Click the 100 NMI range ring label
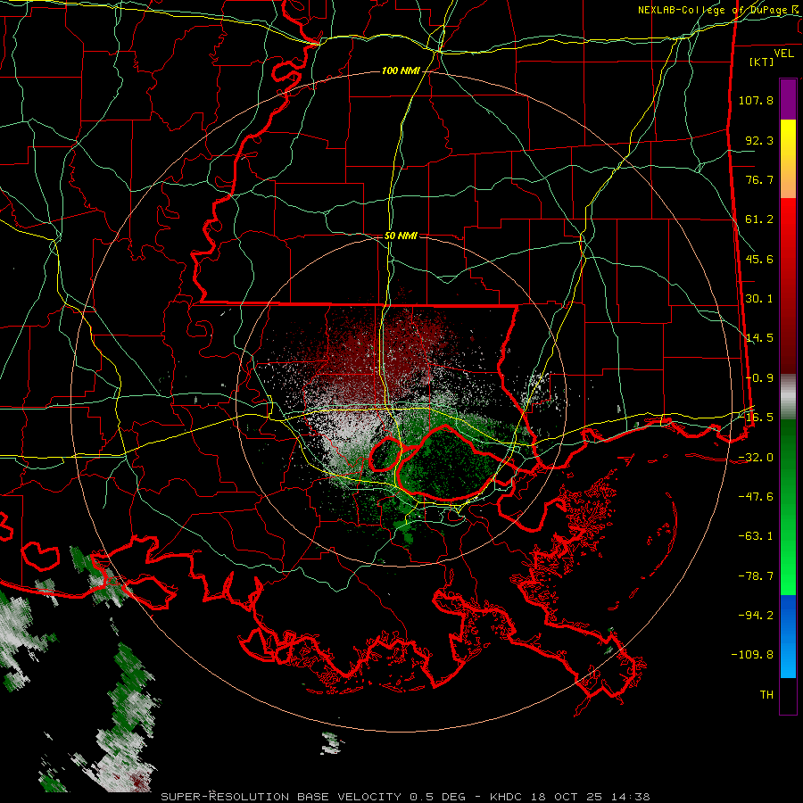The width and height of the screenshot is (803, 803). point(401,70)
